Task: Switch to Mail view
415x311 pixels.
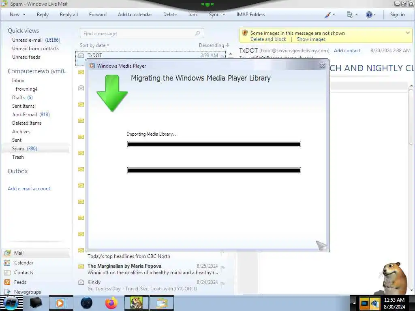Action: pos(36,253)
